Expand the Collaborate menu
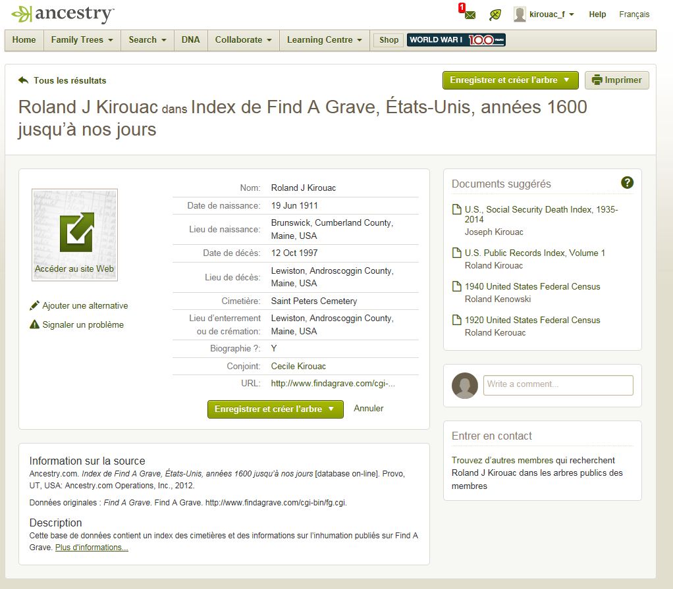 (244, 40)
